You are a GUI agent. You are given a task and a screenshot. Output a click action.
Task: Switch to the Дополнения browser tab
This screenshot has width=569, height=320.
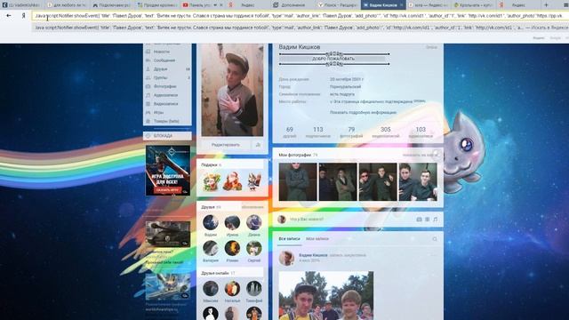tap(293, 5)
